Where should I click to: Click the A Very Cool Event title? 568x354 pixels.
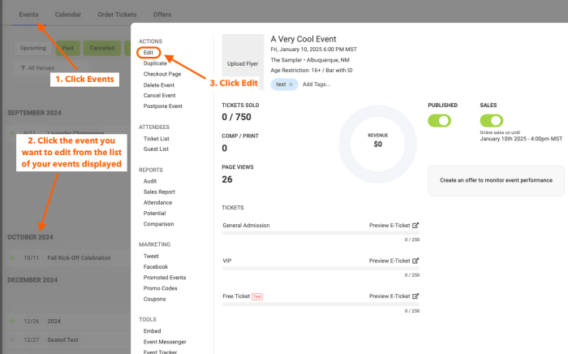point(303,39)
